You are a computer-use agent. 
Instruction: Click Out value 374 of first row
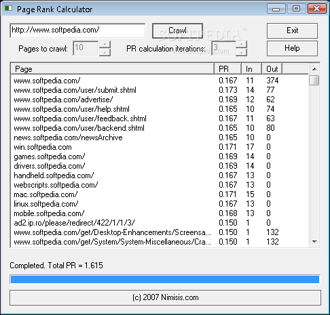pyautogui.click(x=272, y=81)
